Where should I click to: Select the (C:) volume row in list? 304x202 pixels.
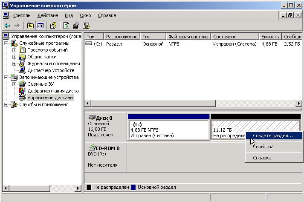[x=193, y=44]
